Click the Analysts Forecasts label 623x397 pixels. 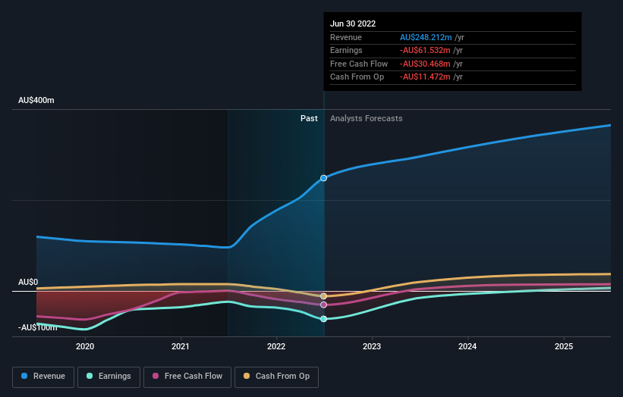click(366, 119)
